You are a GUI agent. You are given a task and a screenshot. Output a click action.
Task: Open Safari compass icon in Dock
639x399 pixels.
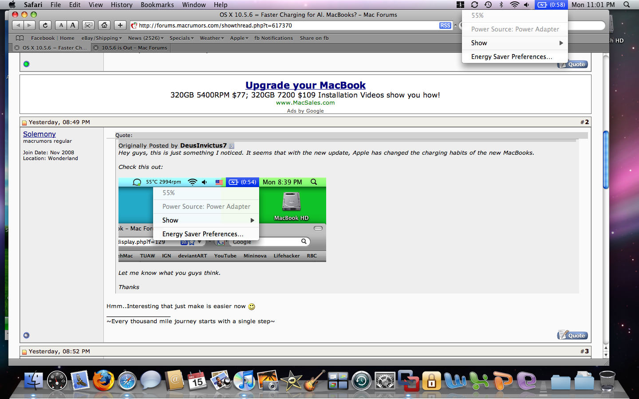coord(127,380)
